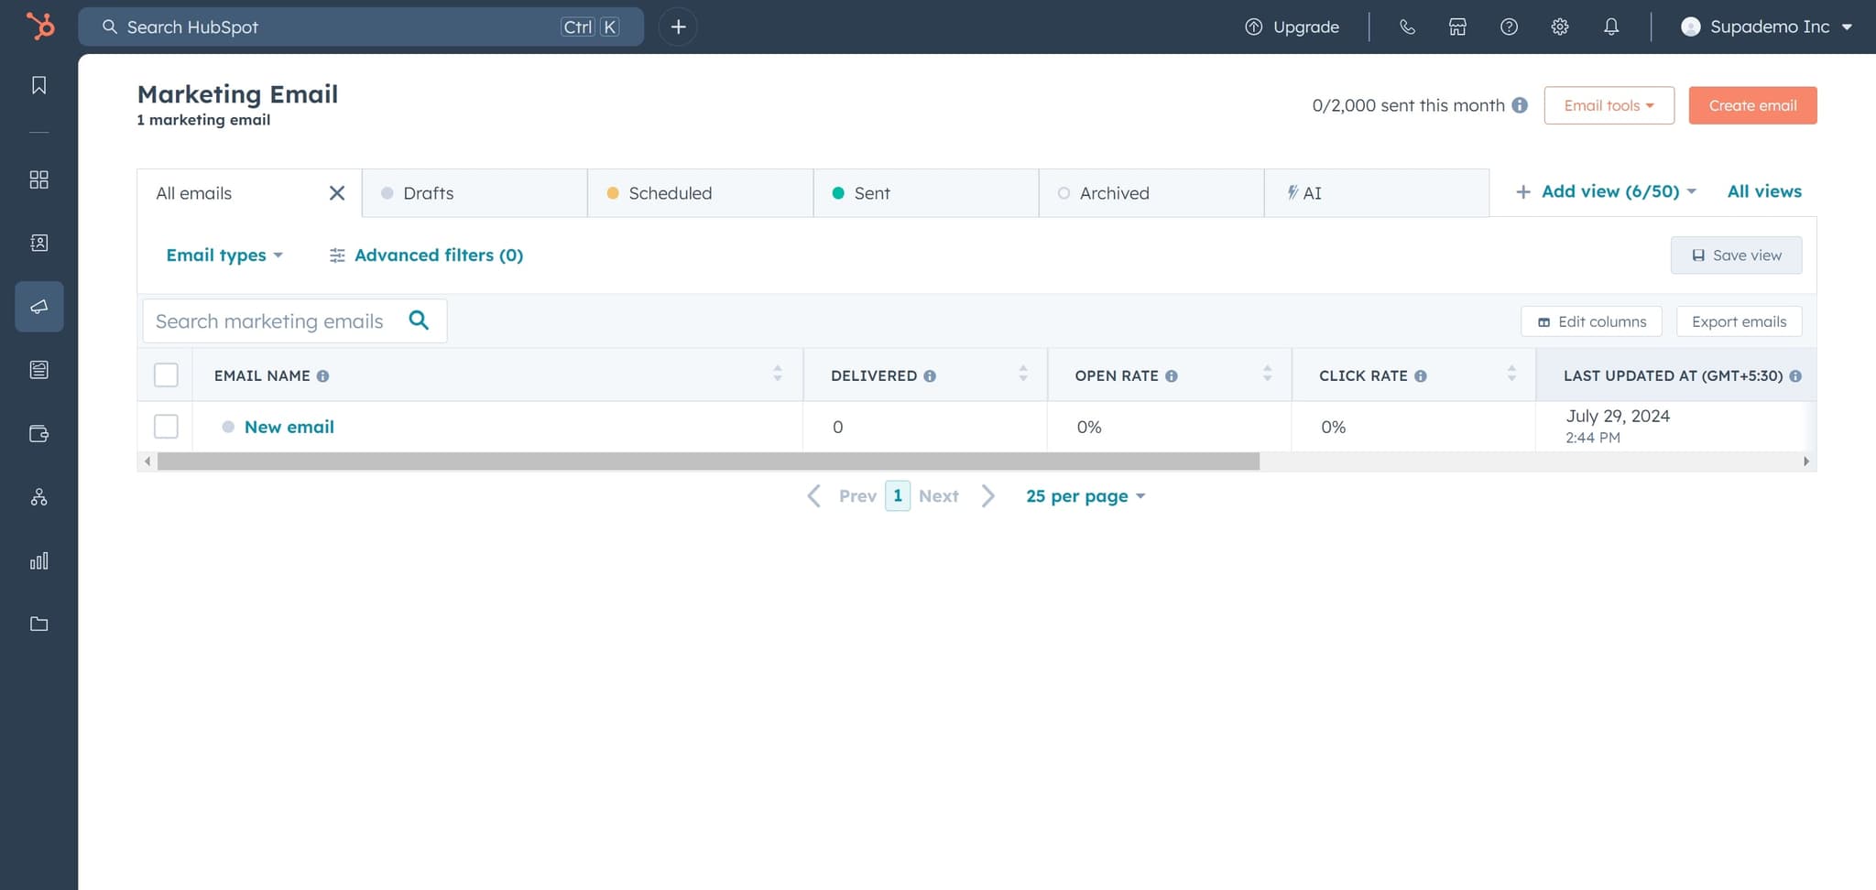
Task: Sort by the Open Rate column arrows
Action: [x=1267, y=374]
